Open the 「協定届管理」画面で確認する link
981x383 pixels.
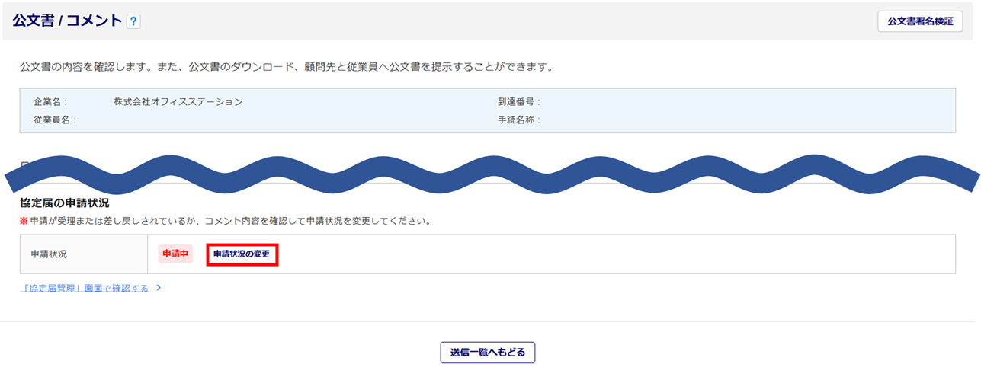84,288
